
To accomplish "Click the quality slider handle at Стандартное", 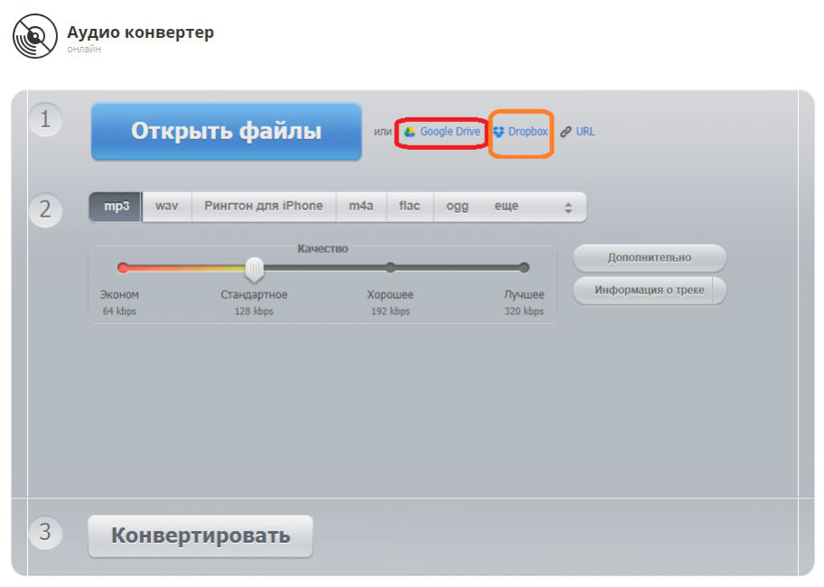I will pos(255,269).
